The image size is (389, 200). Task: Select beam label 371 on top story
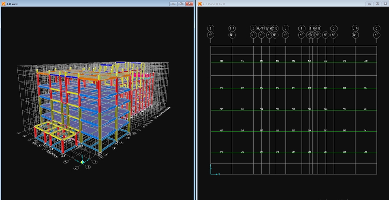344,61
